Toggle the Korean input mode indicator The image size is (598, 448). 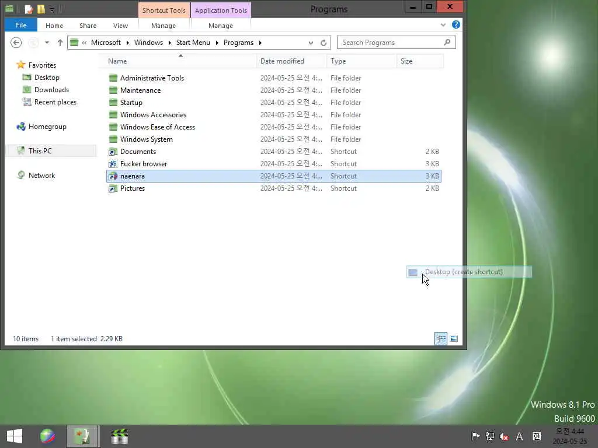(536, 436)
